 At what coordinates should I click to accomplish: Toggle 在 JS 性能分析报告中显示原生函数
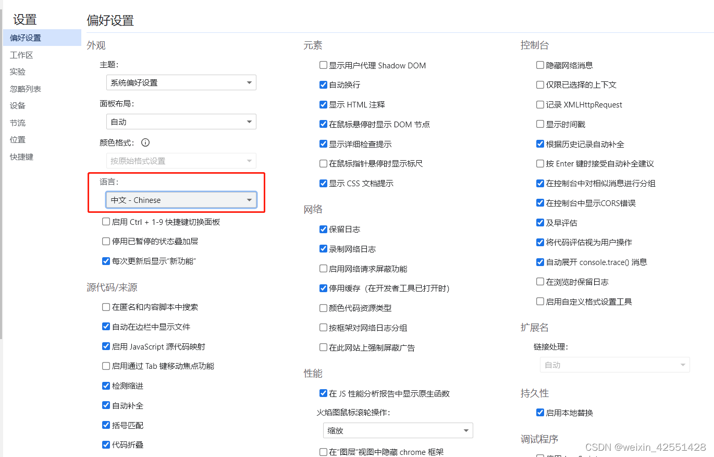(323, 393)
